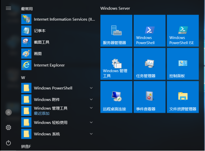
Task: Open Windows PowerShell ISE tile
Action: tap(183, 31)
